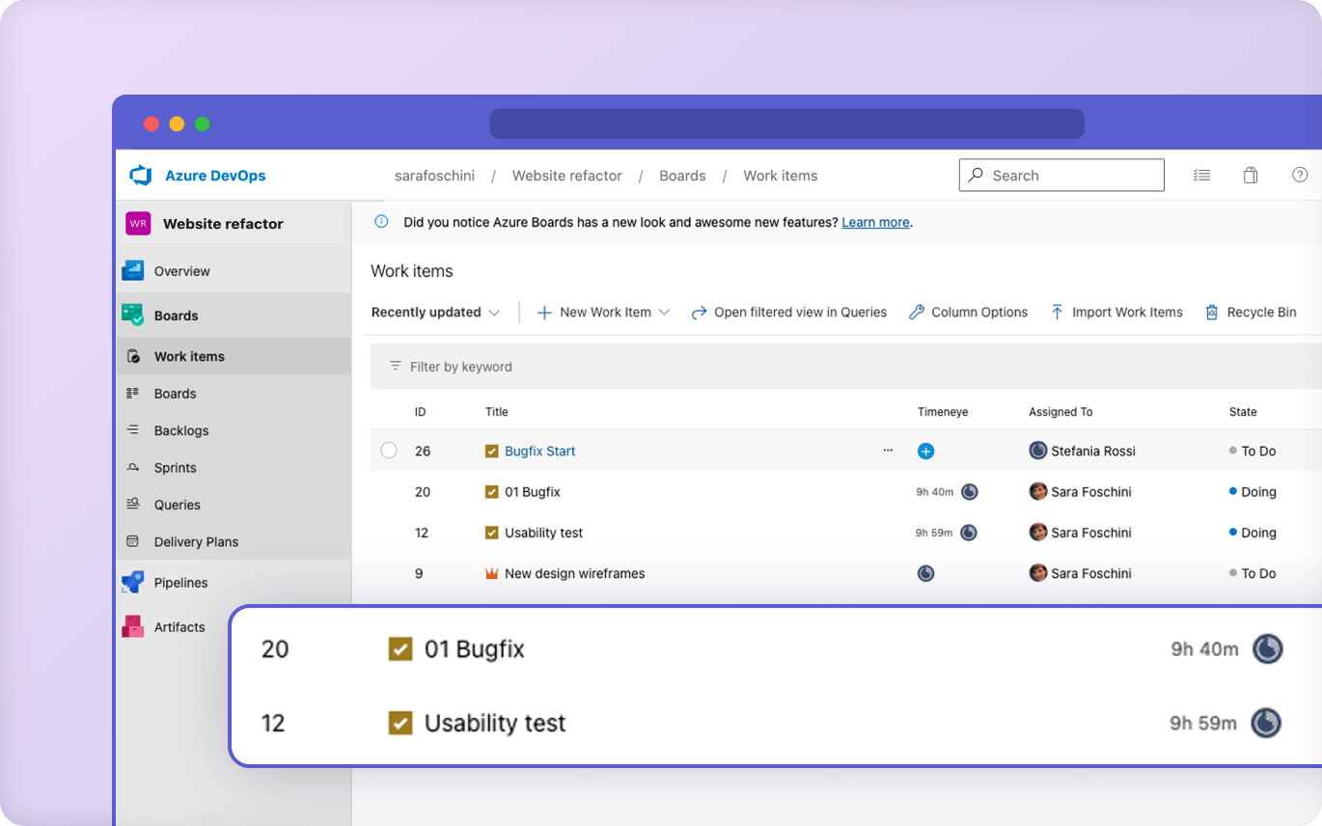Screen dimensions: 1322x826
Task: Click the New design wireframes title
Action: point(574,573)
